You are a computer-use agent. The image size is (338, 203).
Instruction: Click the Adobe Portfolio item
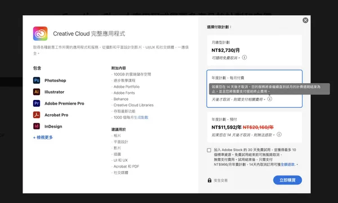[127, 87]
